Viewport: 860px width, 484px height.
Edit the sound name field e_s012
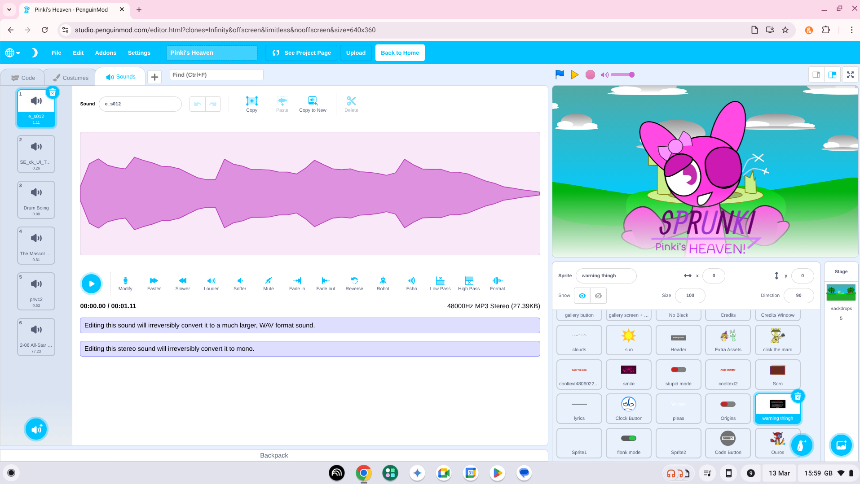click(x=140, y=104)
